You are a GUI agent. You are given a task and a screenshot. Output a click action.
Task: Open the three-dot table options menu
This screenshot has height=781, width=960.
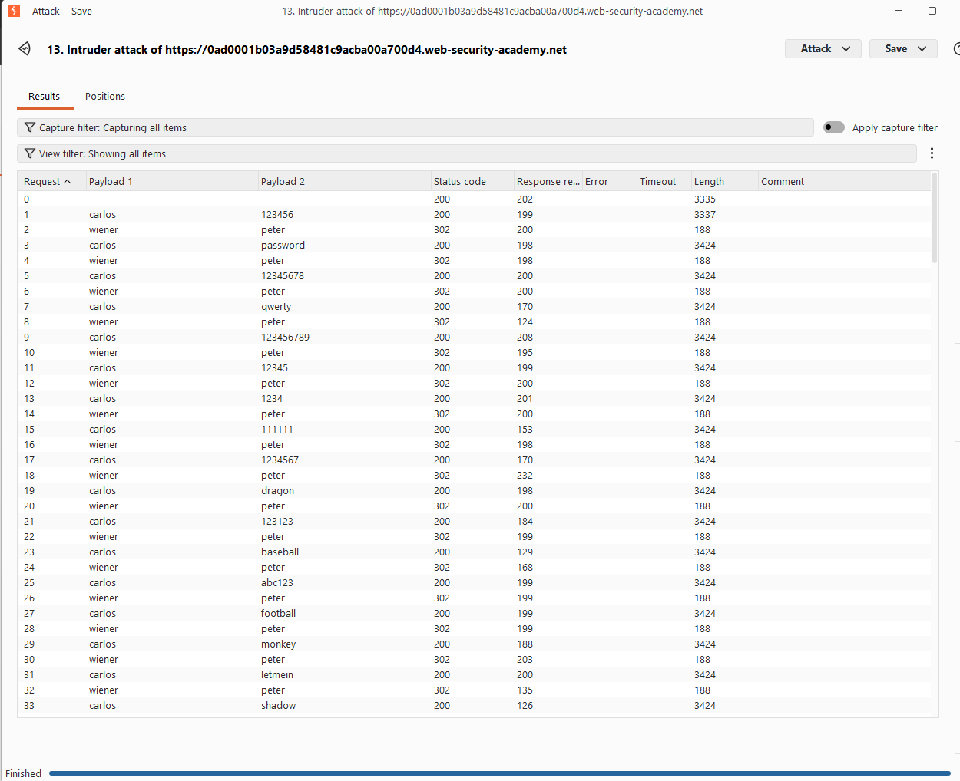pyautogui.click(x=932, y=153)
